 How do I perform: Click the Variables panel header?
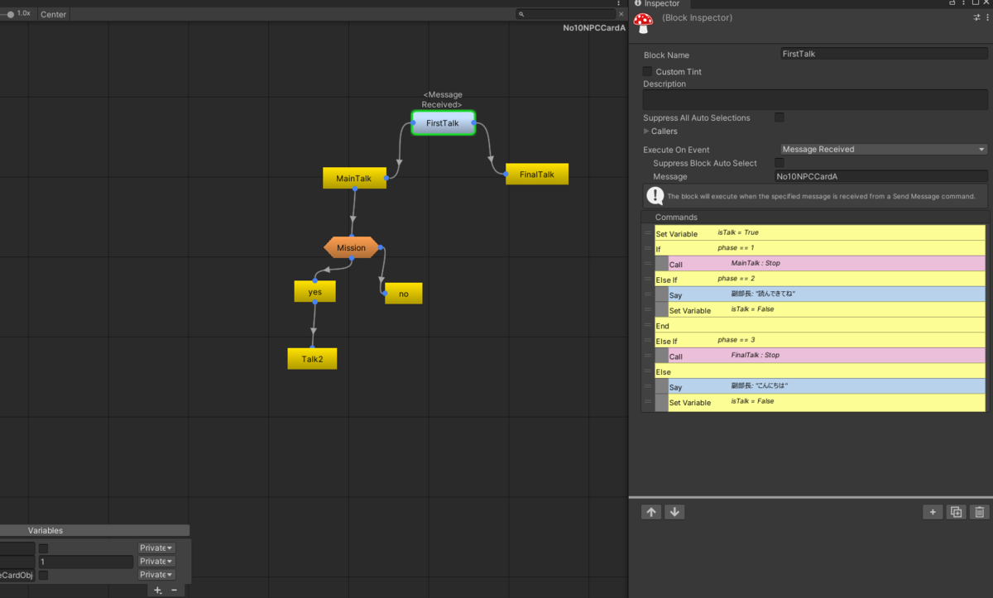(94, 530)
